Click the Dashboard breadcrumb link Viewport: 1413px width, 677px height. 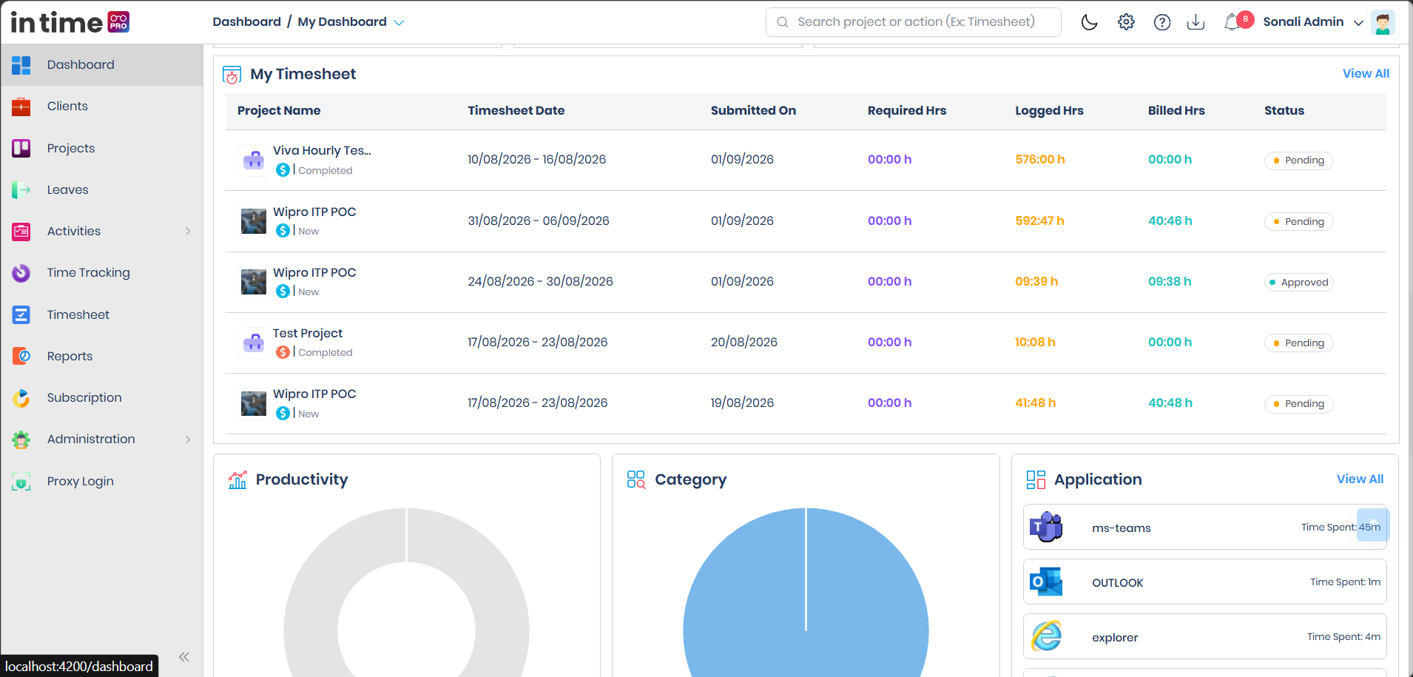click(x=246, y=22)
